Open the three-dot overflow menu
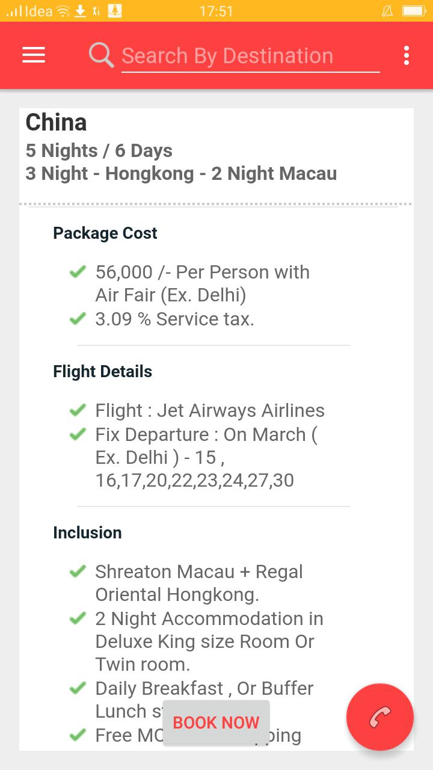The width and height of the screenshot is (433, 770). [407, 55]
